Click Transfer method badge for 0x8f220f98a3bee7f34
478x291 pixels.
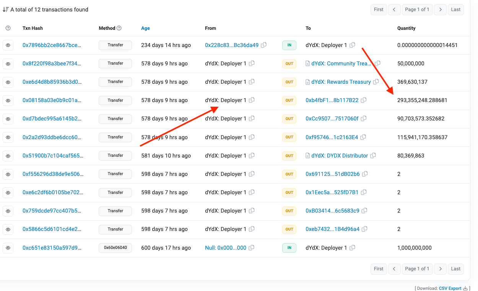pos(115,63)
